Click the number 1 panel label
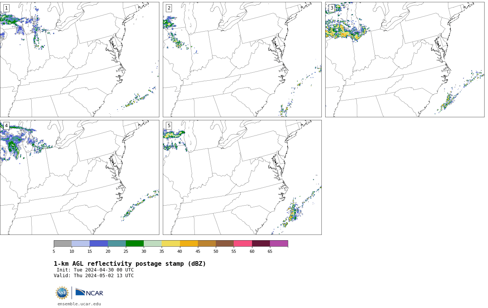The image size is (488, 308). click(6, 8)
